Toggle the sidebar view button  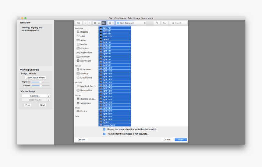click(79, 23)
